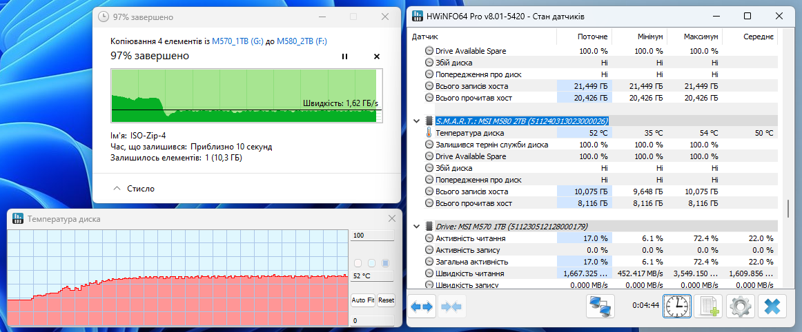Edit the graph minimum field showing 0
This screenshot has width=802, height=332.
(x=373, y=321)
